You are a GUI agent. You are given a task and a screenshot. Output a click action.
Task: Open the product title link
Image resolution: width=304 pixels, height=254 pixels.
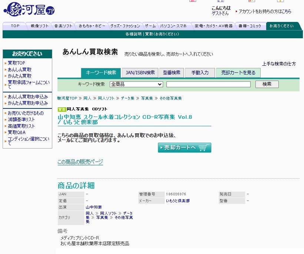pos(125,120)
